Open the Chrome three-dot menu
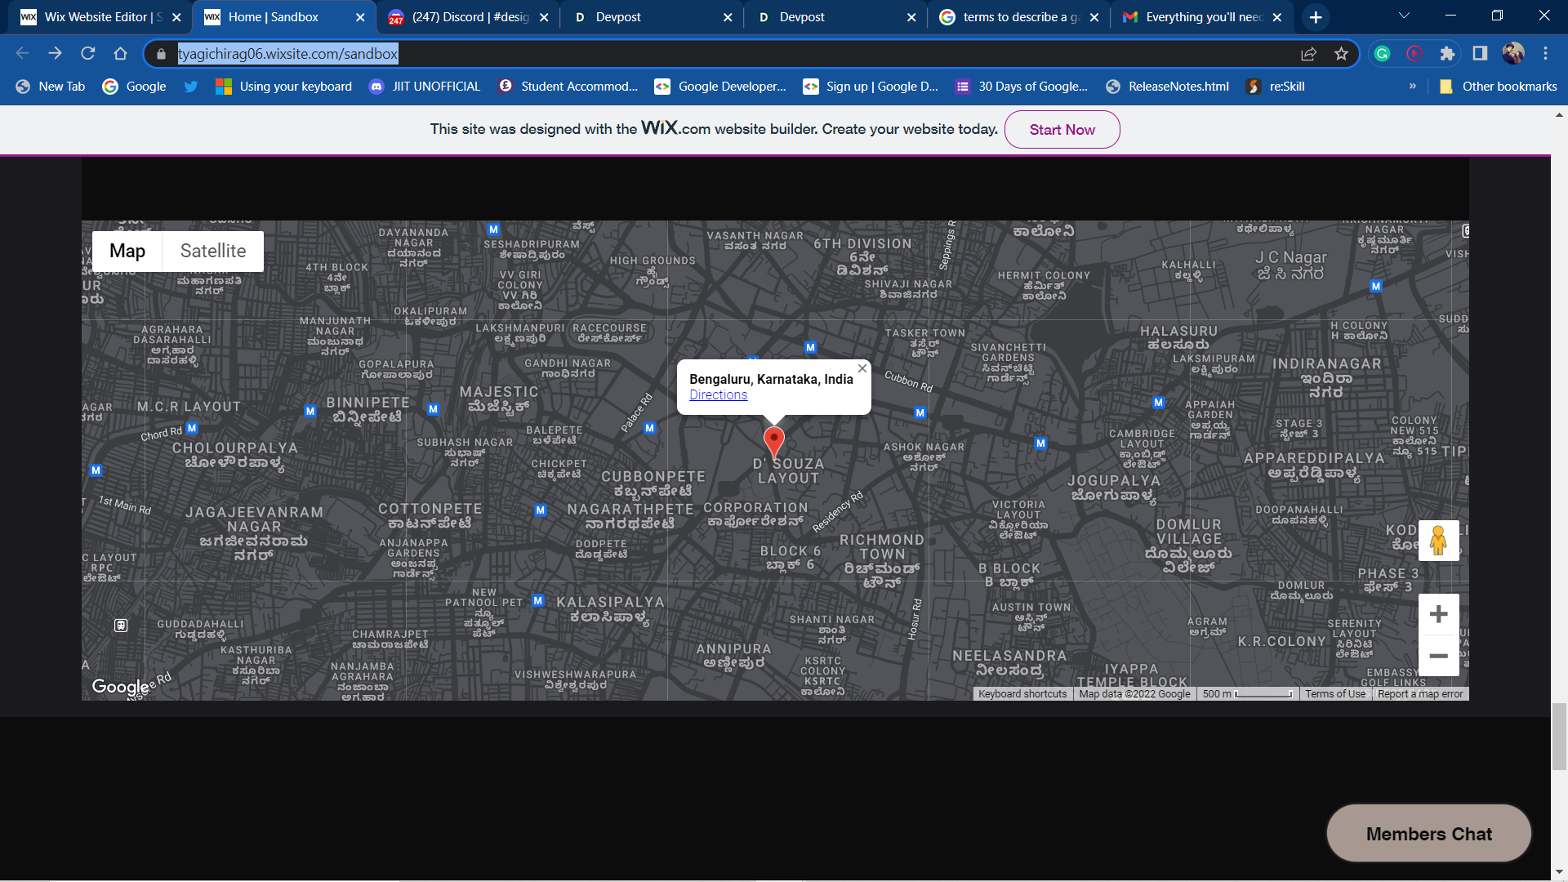 1545,54
